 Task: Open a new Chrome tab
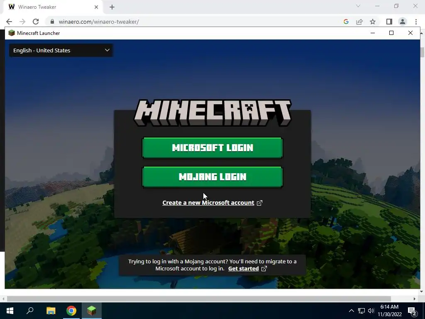(112, 7)
